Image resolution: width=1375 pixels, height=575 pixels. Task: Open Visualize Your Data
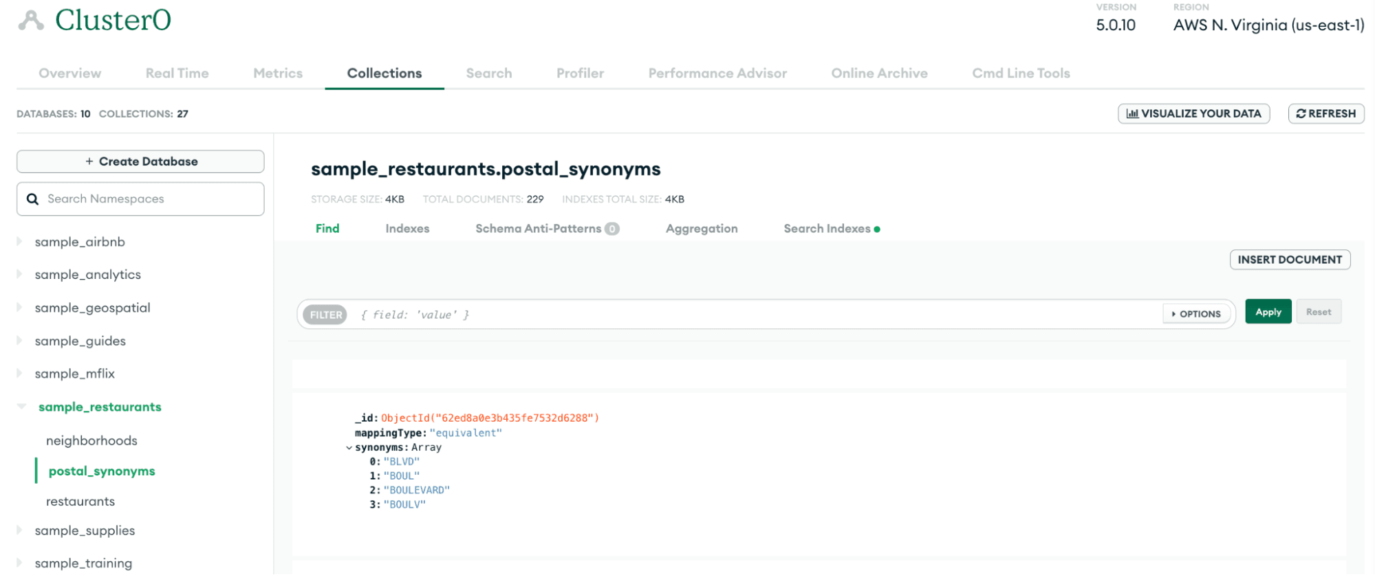(1193, 114)
